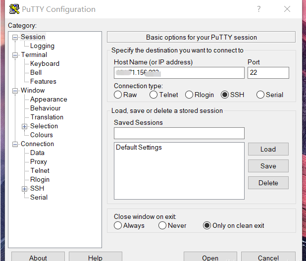Select the SSH connection type

[225, 95]
